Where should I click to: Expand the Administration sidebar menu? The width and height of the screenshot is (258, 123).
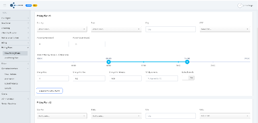[x=15, y=99]
